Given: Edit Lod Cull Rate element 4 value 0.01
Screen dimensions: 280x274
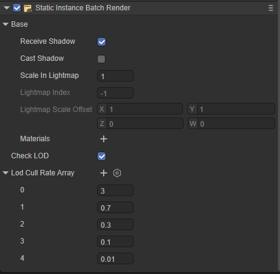Looking at the screenshot, I should 115,259.
